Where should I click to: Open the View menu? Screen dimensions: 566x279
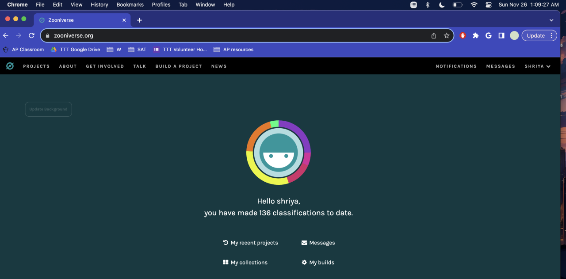pyautogui.click(x=76, y=4)
